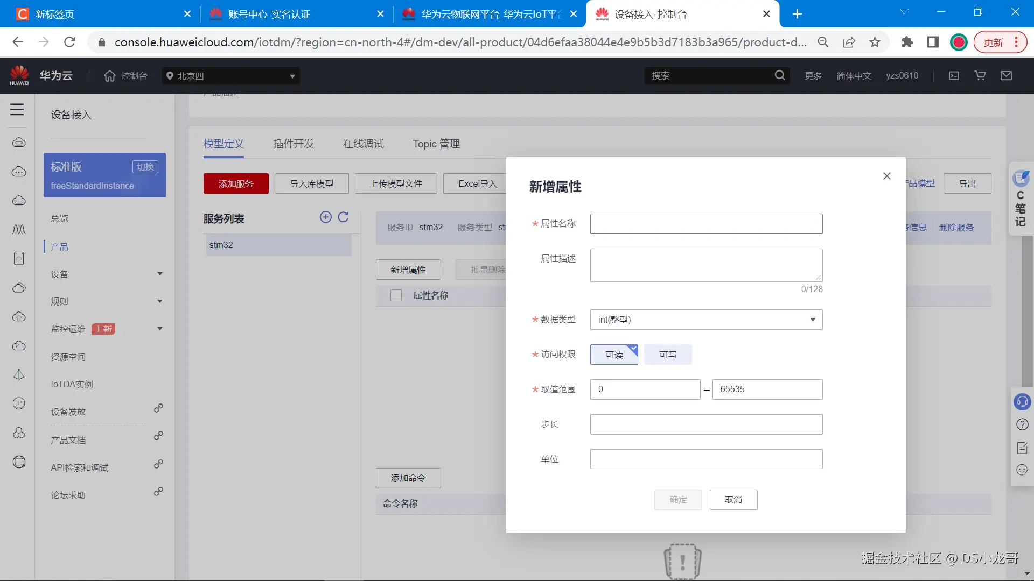This screenshot has width=1034, height=581.
Task: Open the 北京四 region dropdown
Action: (230, 76)
